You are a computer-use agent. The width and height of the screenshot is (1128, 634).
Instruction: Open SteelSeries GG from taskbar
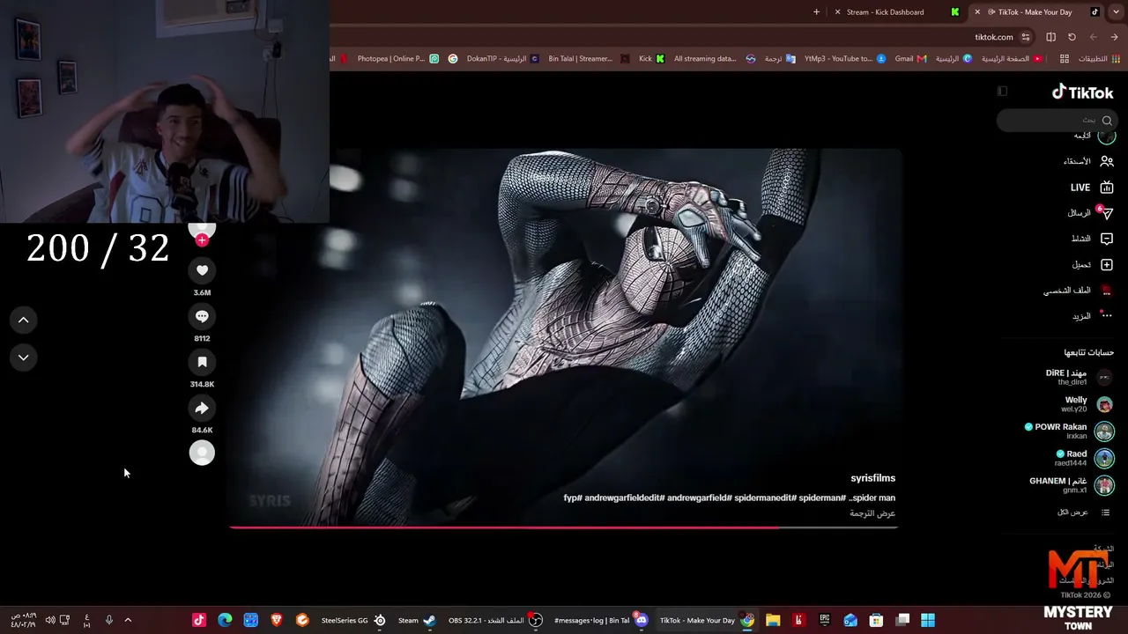(353, 621)
